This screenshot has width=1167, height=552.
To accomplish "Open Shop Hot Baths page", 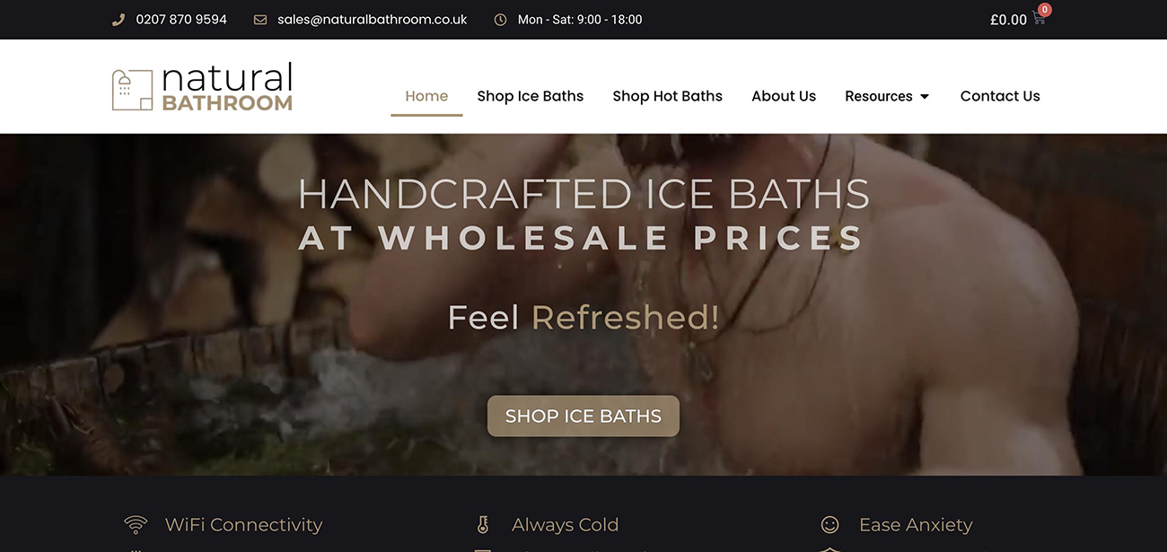I will tap(667, 96).
